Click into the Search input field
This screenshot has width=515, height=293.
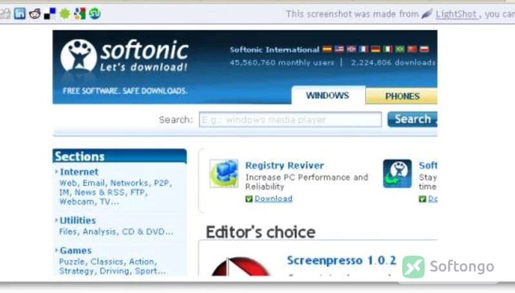point(290,120)
